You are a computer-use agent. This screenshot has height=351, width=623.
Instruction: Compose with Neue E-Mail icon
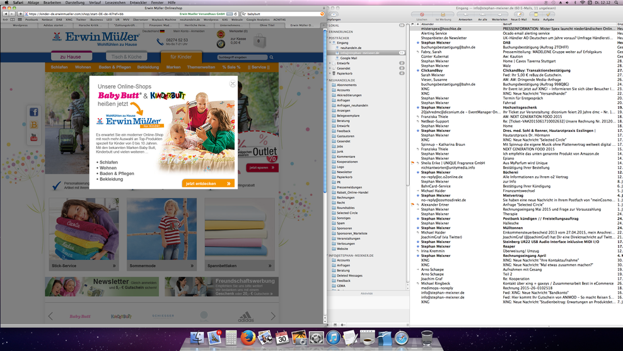[518, 15]
